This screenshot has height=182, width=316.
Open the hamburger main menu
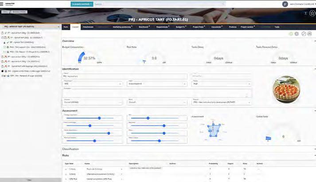pos(2,4)
